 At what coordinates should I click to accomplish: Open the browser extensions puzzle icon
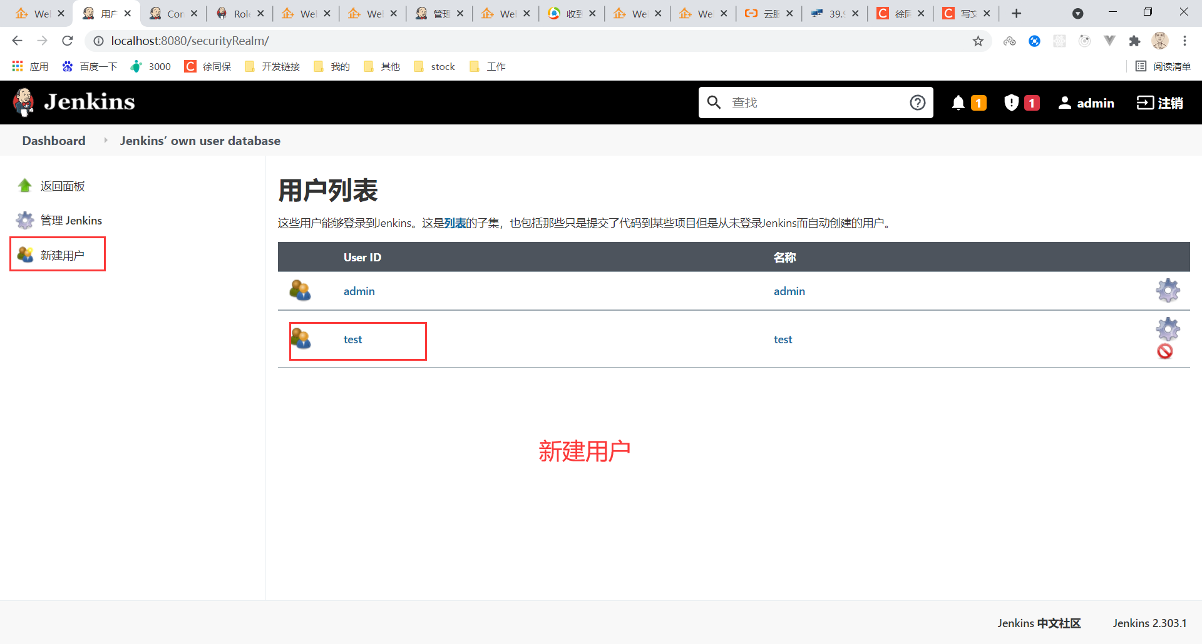[x=1134, y=41]
